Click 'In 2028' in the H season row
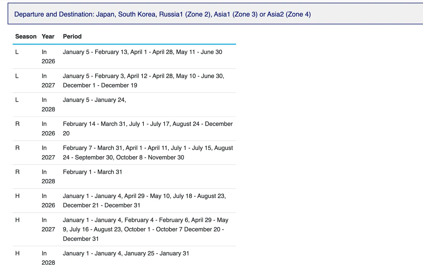 [x=48, y=258]
